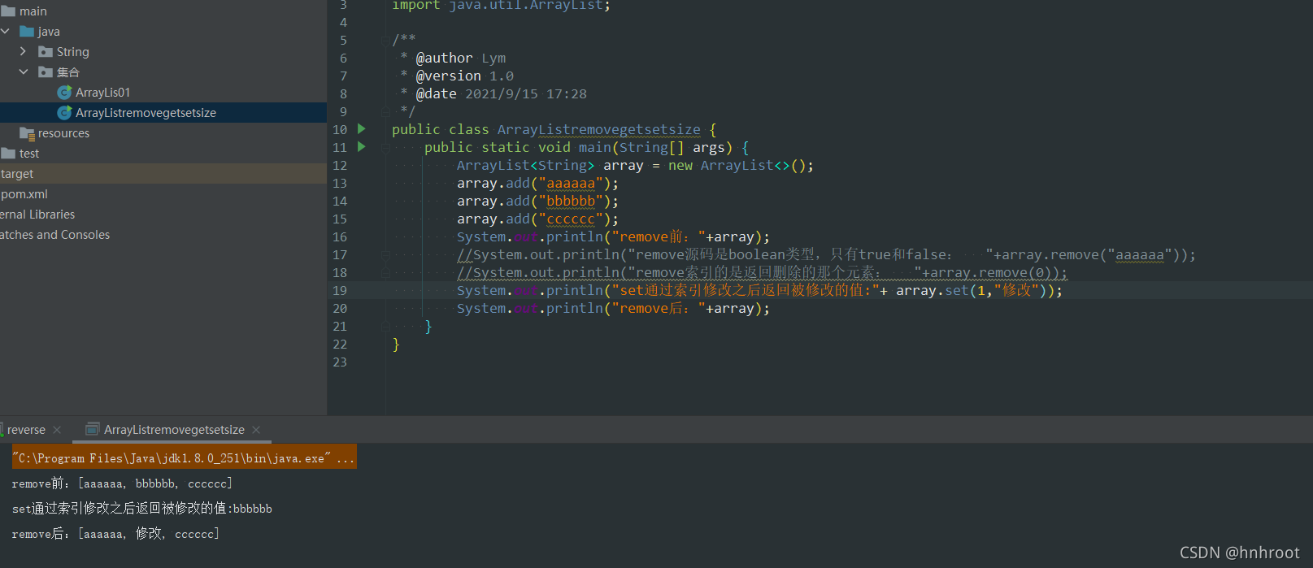
Task: Toggle fold marker on line 18 comment
Action: (385, 272)
